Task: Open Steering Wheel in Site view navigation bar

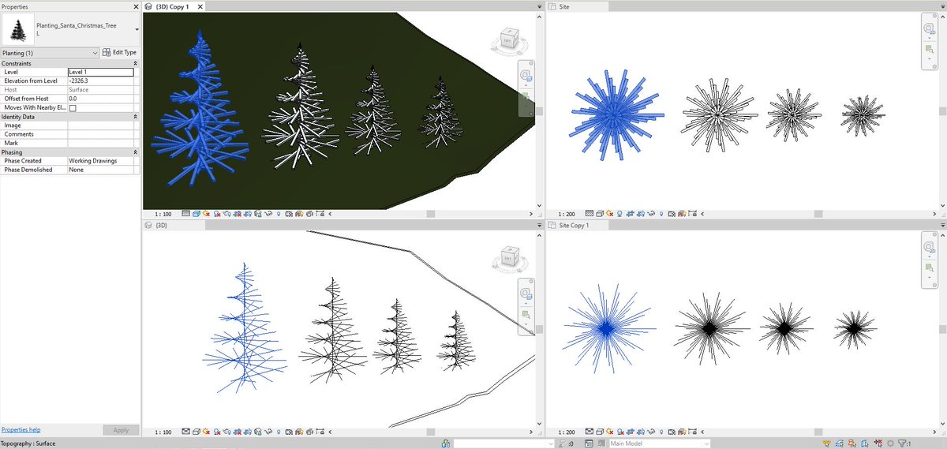Action: [928, 29]
